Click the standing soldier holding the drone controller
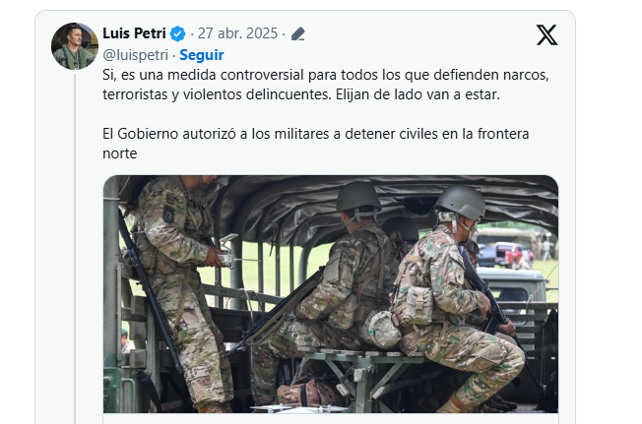 tap(180, 286)
